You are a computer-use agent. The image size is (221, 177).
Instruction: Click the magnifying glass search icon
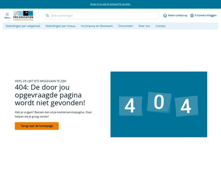click(47, 16)
